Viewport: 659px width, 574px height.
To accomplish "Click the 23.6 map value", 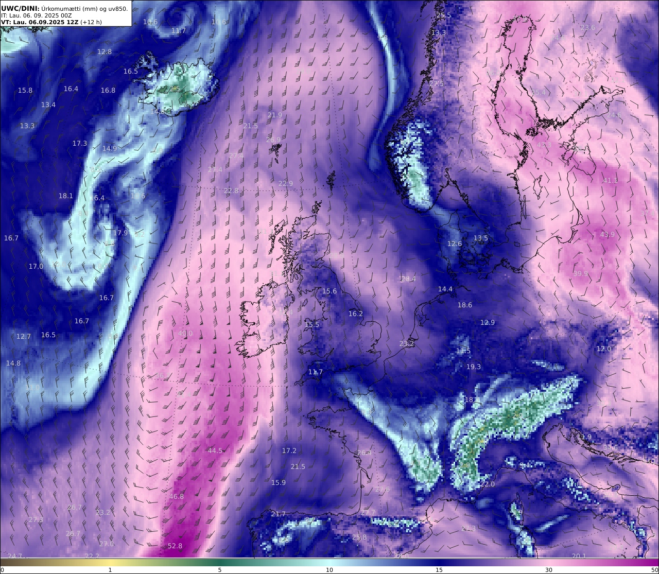I will (x=588, y=27).
